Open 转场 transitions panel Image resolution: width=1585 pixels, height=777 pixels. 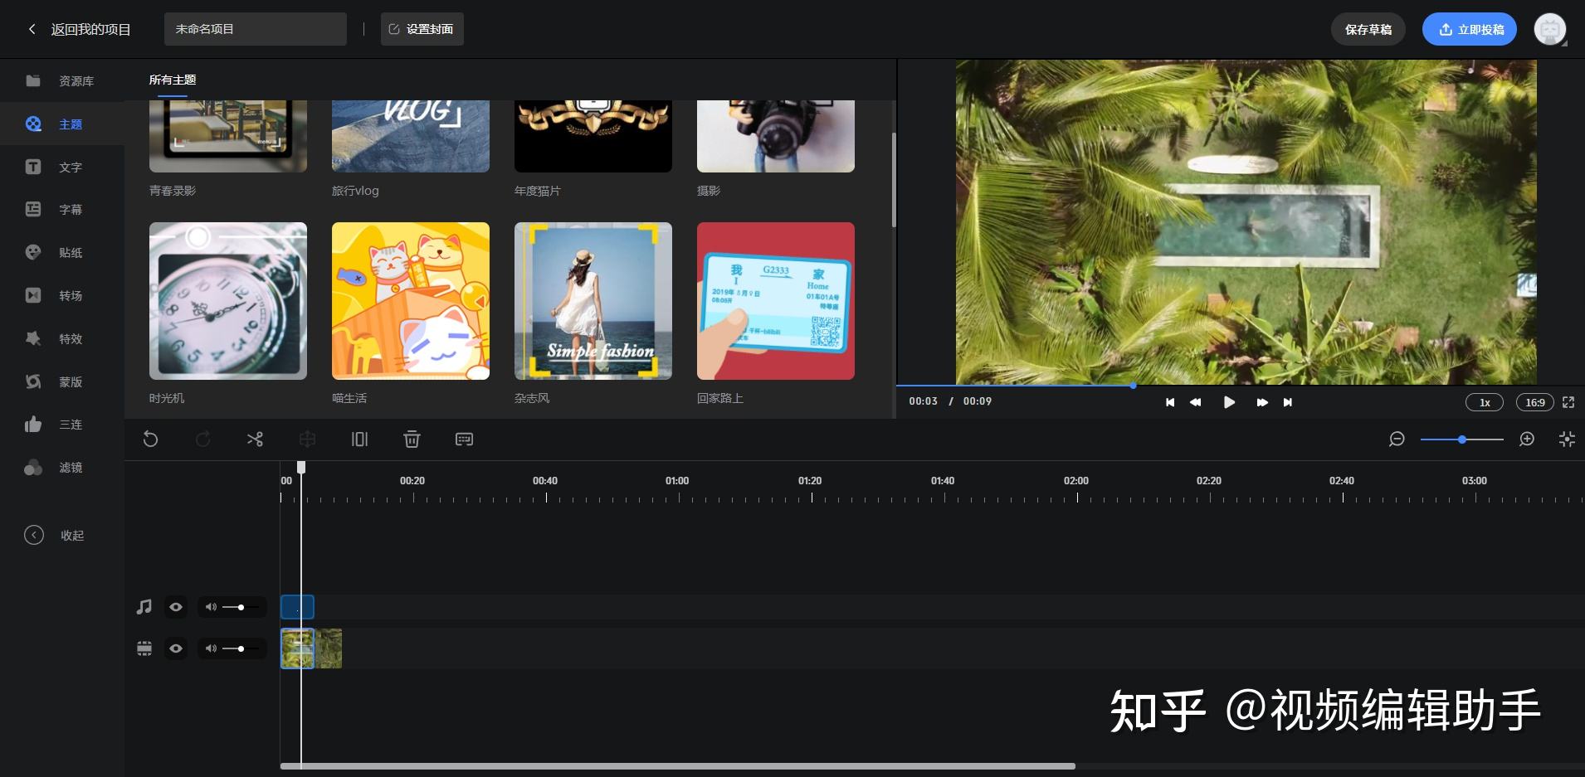62,295
